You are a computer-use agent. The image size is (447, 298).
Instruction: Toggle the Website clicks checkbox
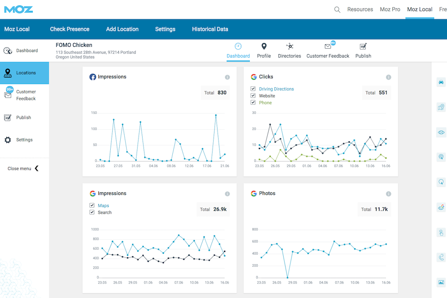click(253, 96)
